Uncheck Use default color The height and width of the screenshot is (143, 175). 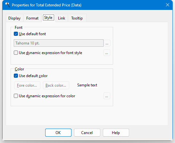16,76
